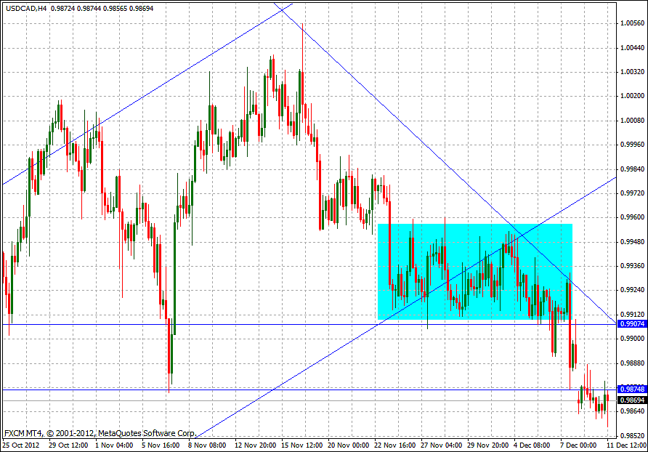Click the USDCAD,H4 chart title
This screenshot has height=452, width=648.
(25, 7)
